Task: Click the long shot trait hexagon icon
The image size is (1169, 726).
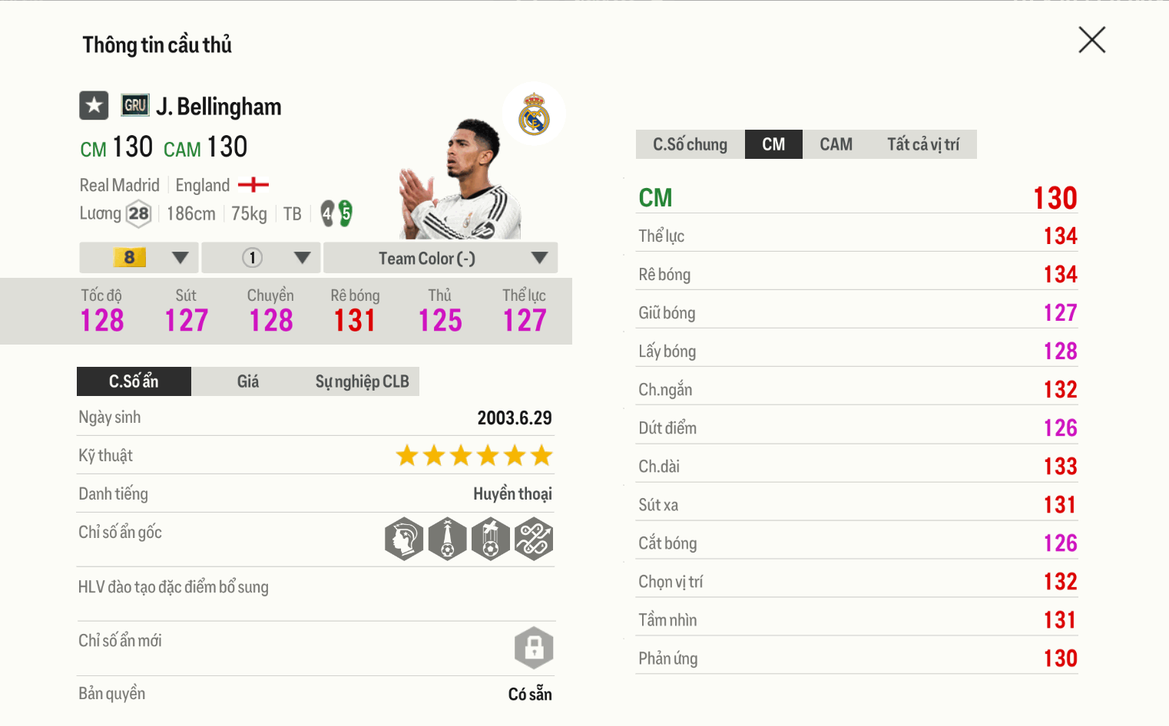Action: [x=447, y=539]
